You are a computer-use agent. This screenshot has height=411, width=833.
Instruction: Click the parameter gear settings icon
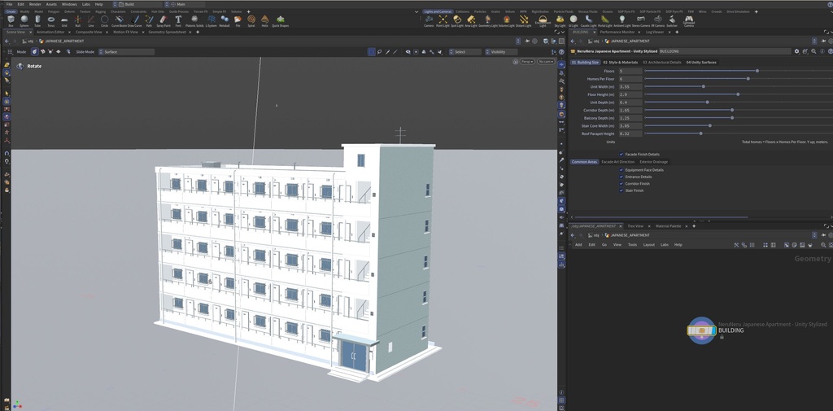click(x=796, y=51)
